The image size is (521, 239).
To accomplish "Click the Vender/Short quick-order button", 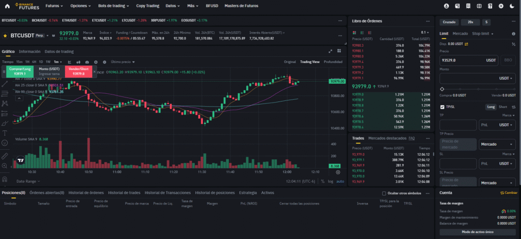I will 78,72.
